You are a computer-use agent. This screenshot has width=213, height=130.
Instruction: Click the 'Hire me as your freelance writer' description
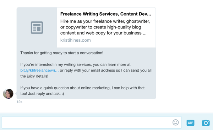coord(105,21)
